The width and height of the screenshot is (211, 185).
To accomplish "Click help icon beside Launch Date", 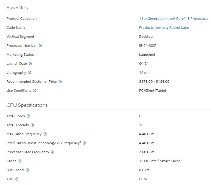I will click(x=30, y=64).
